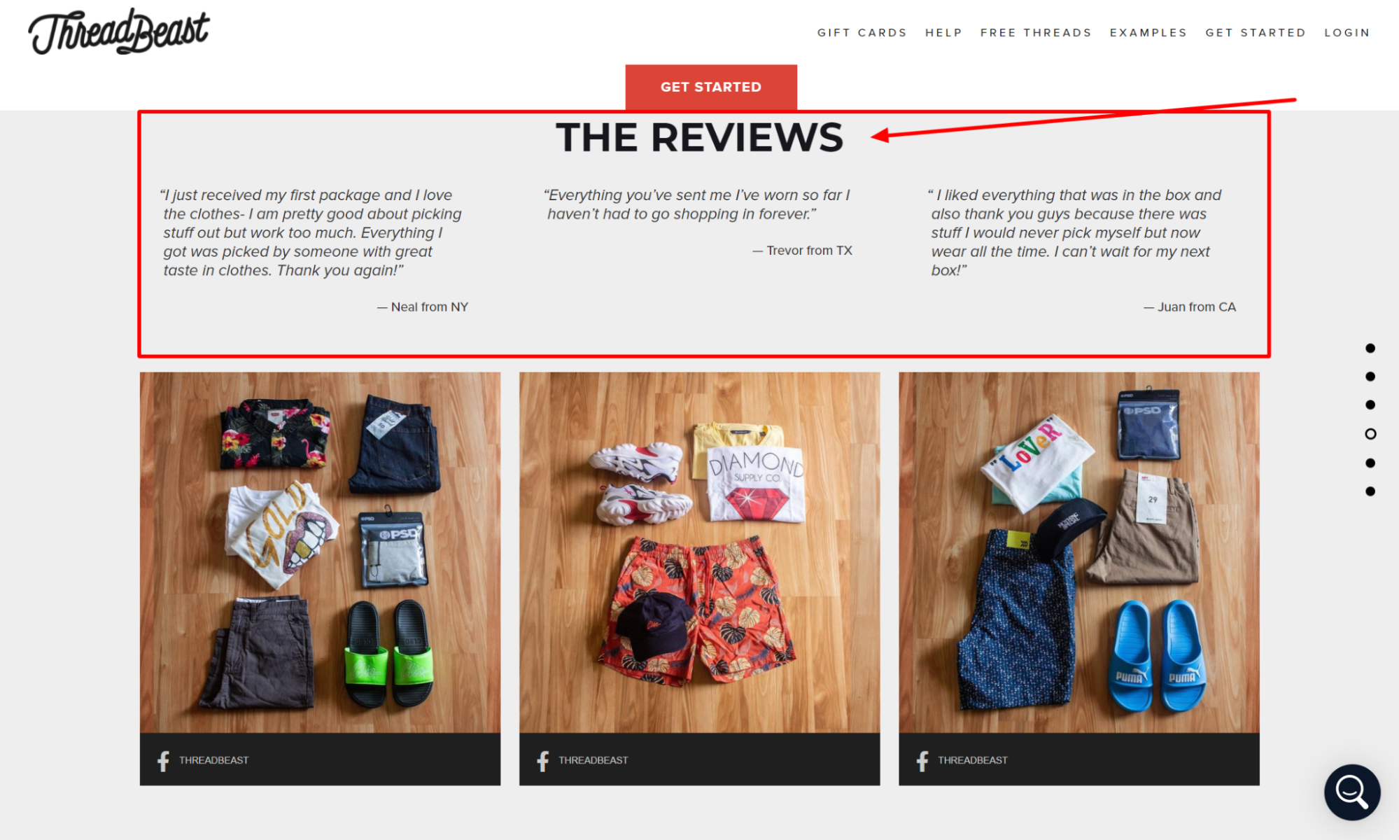Open Gift Cards menu item

click(862, 33)
